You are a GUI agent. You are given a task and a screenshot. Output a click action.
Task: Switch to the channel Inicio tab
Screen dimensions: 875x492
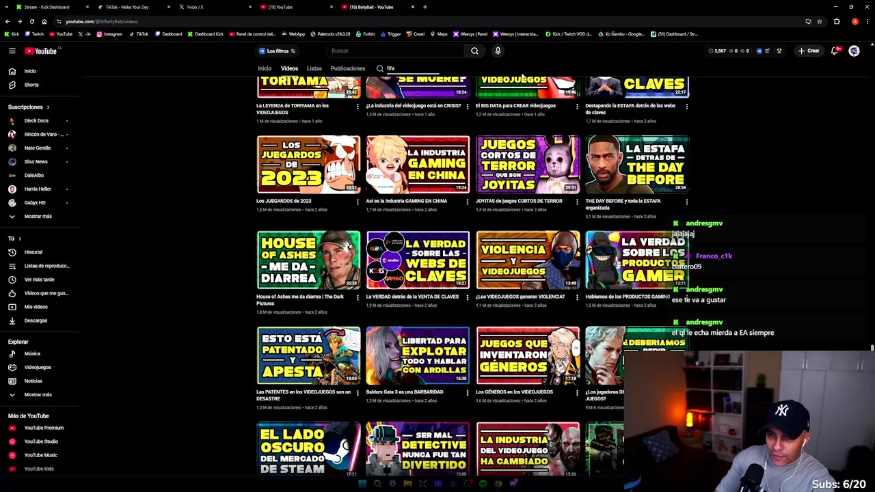pyautogui.click(x=265, y=69)
